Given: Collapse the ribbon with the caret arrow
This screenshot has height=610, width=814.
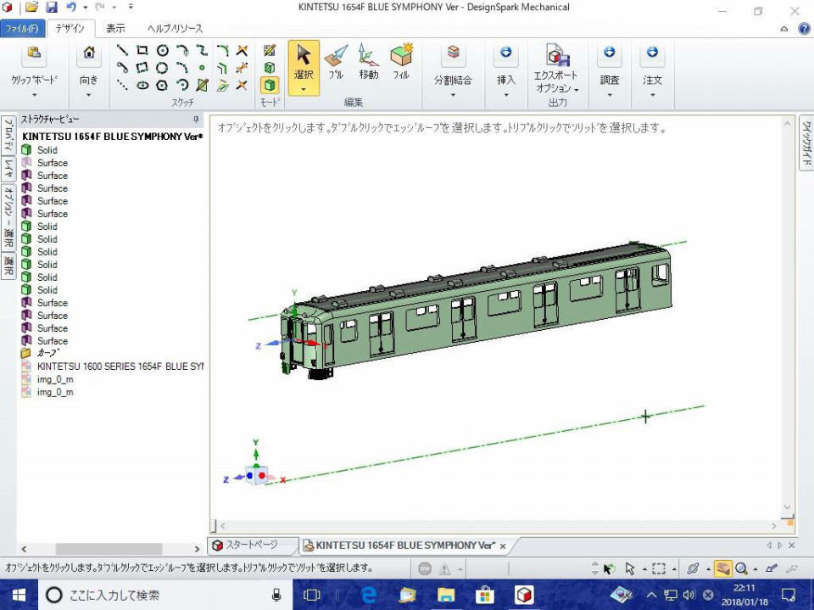Looking at the screenshot, I should pos(784,29).
